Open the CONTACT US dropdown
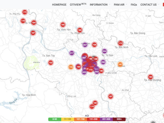 coord(148,5)
